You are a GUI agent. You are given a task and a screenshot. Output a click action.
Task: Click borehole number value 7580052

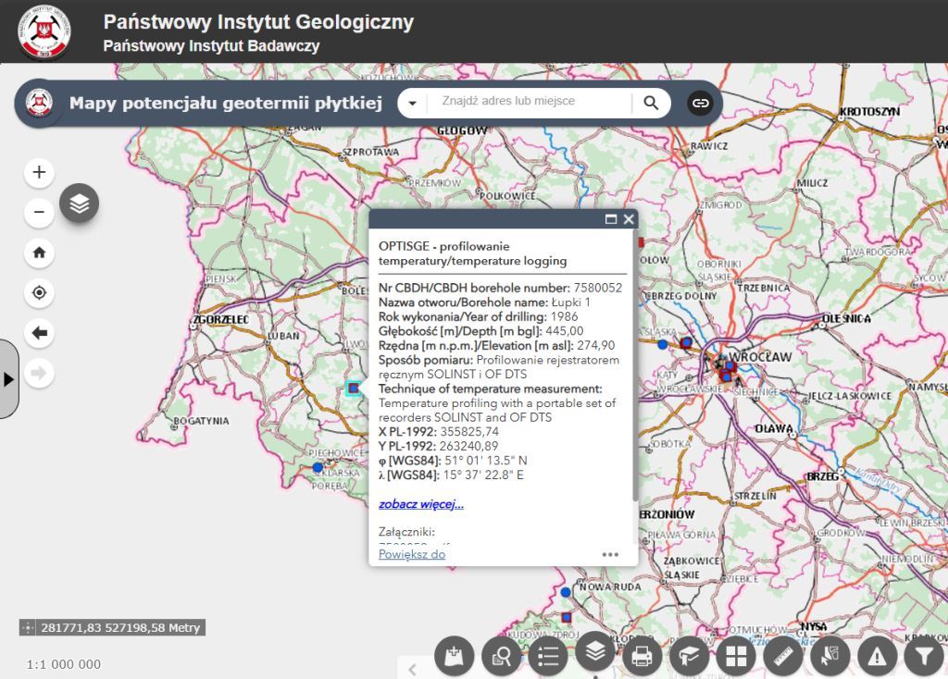[598, 288]
